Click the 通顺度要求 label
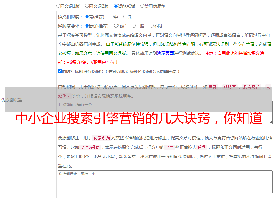 click(70, 26)
